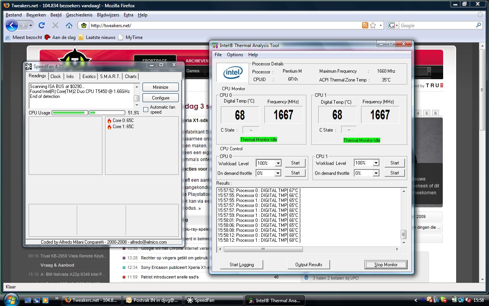Open Bladwijzers menu in Firefox
Image resolution: width=489 pixels, height=306 pixels.
pos(108,15)
